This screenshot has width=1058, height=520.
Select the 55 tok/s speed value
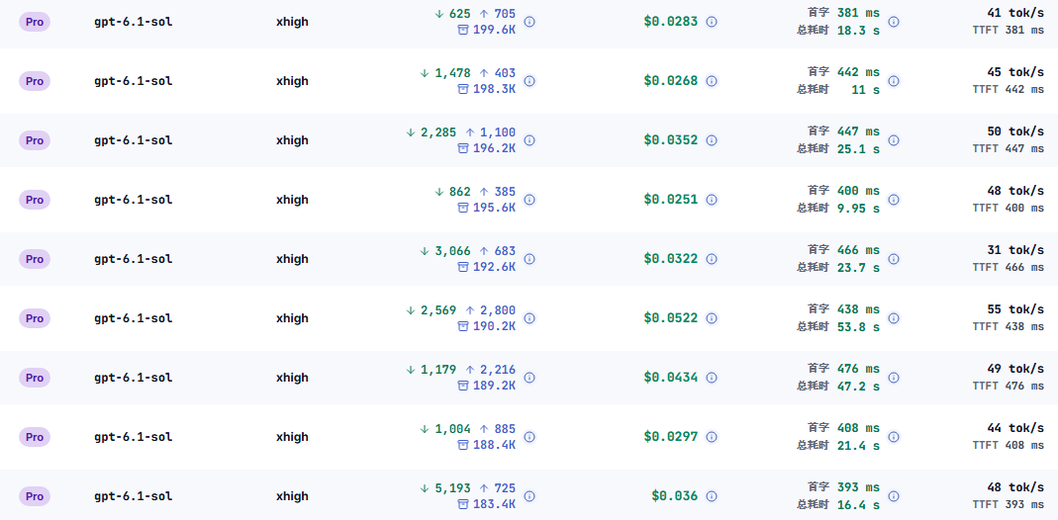coord(1015,309)
